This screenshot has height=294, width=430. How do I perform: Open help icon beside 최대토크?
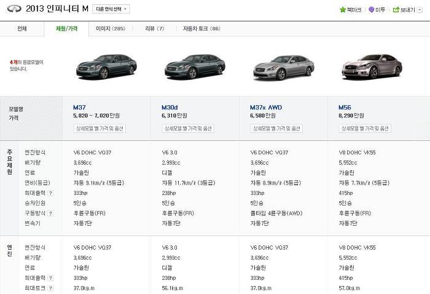(x=50, y=288)
